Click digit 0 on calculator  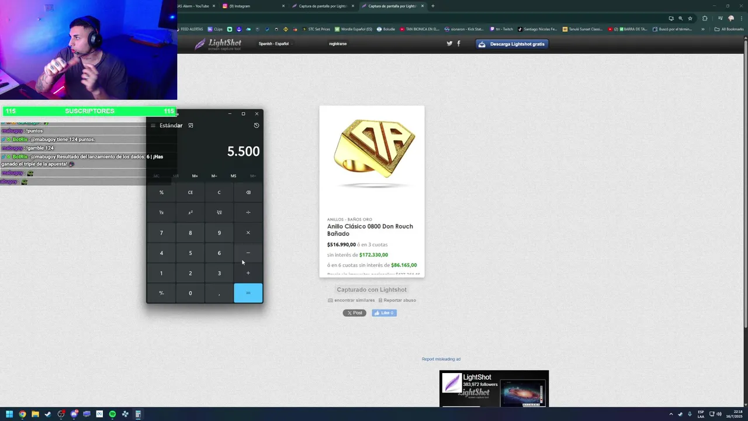190,293
